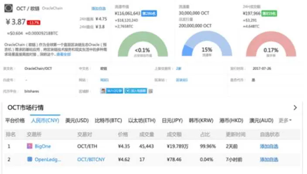Click the ¥3.87 price value

click(x=16, y=22)
